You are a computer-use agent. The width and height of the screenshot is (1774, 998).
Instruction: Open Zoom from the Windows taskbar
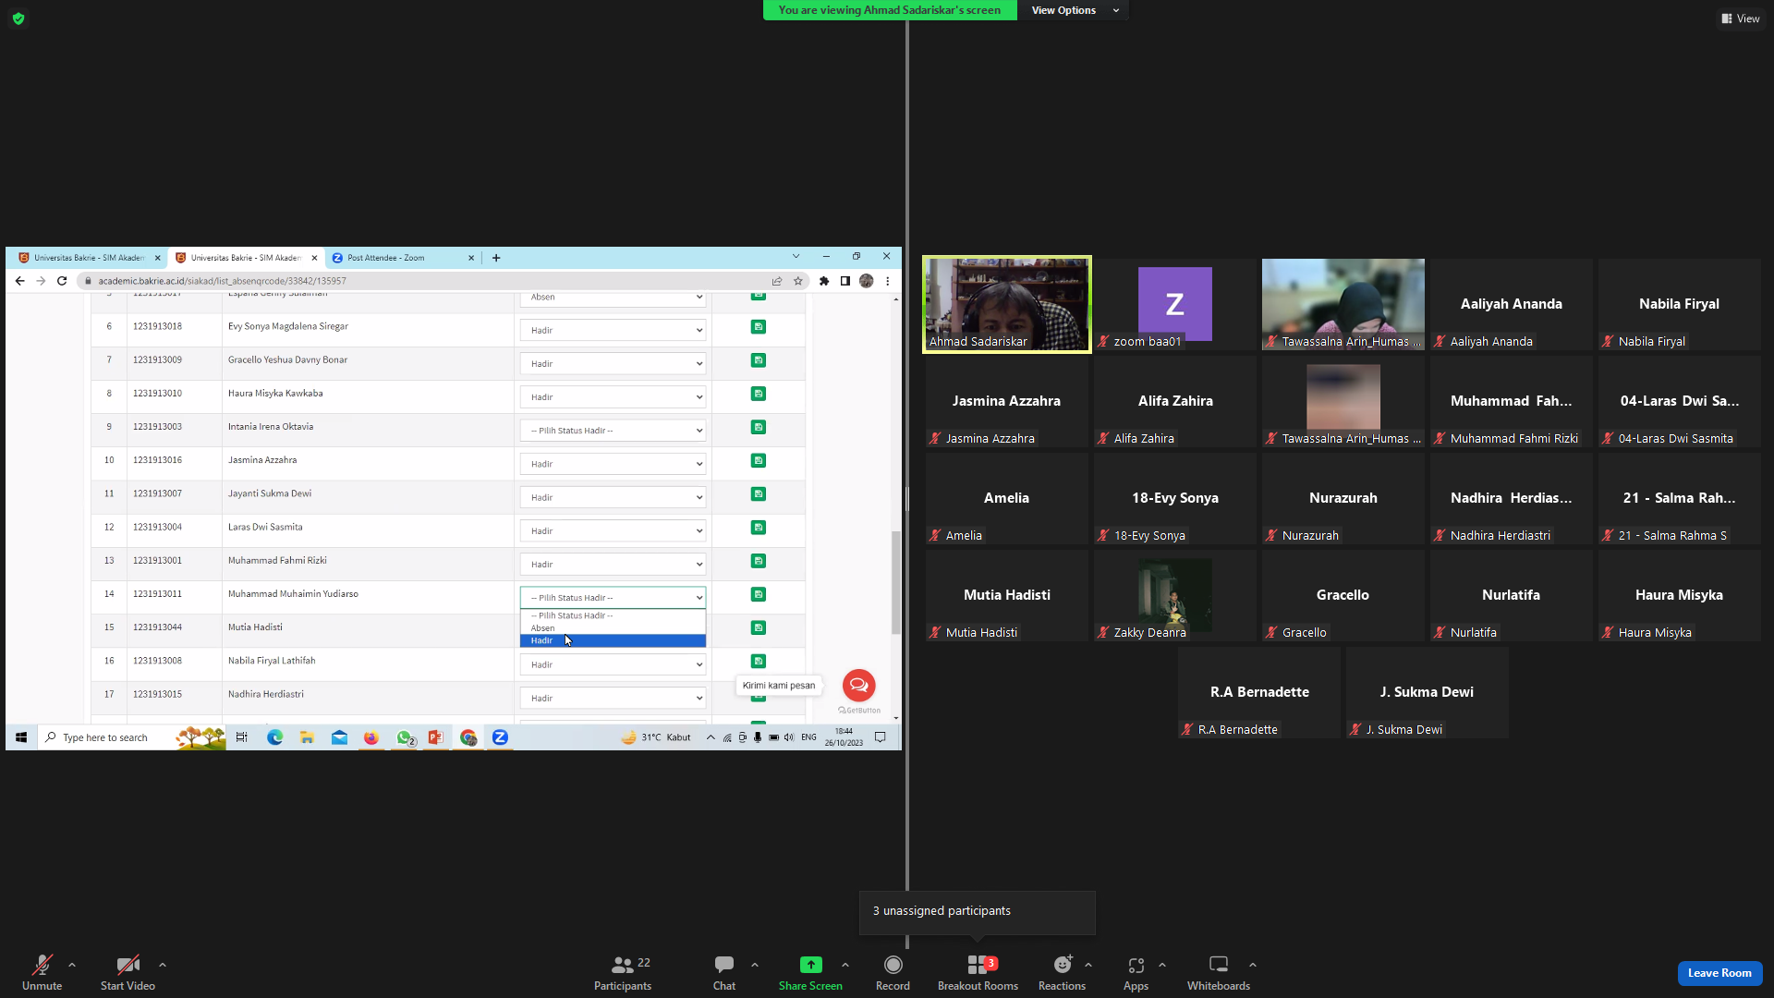click(500, 737)
